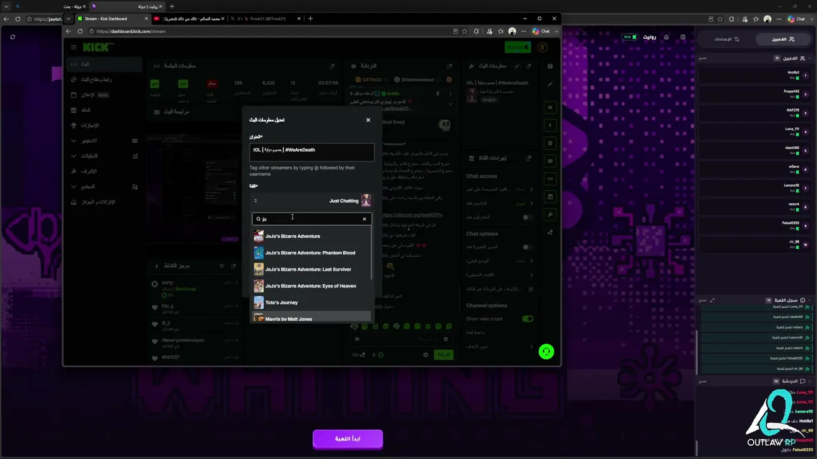Image resolution: width=817 pixels, height=459 pixels.
Task: Close the stream info edit dialog
Action: [x=368, y=120]
